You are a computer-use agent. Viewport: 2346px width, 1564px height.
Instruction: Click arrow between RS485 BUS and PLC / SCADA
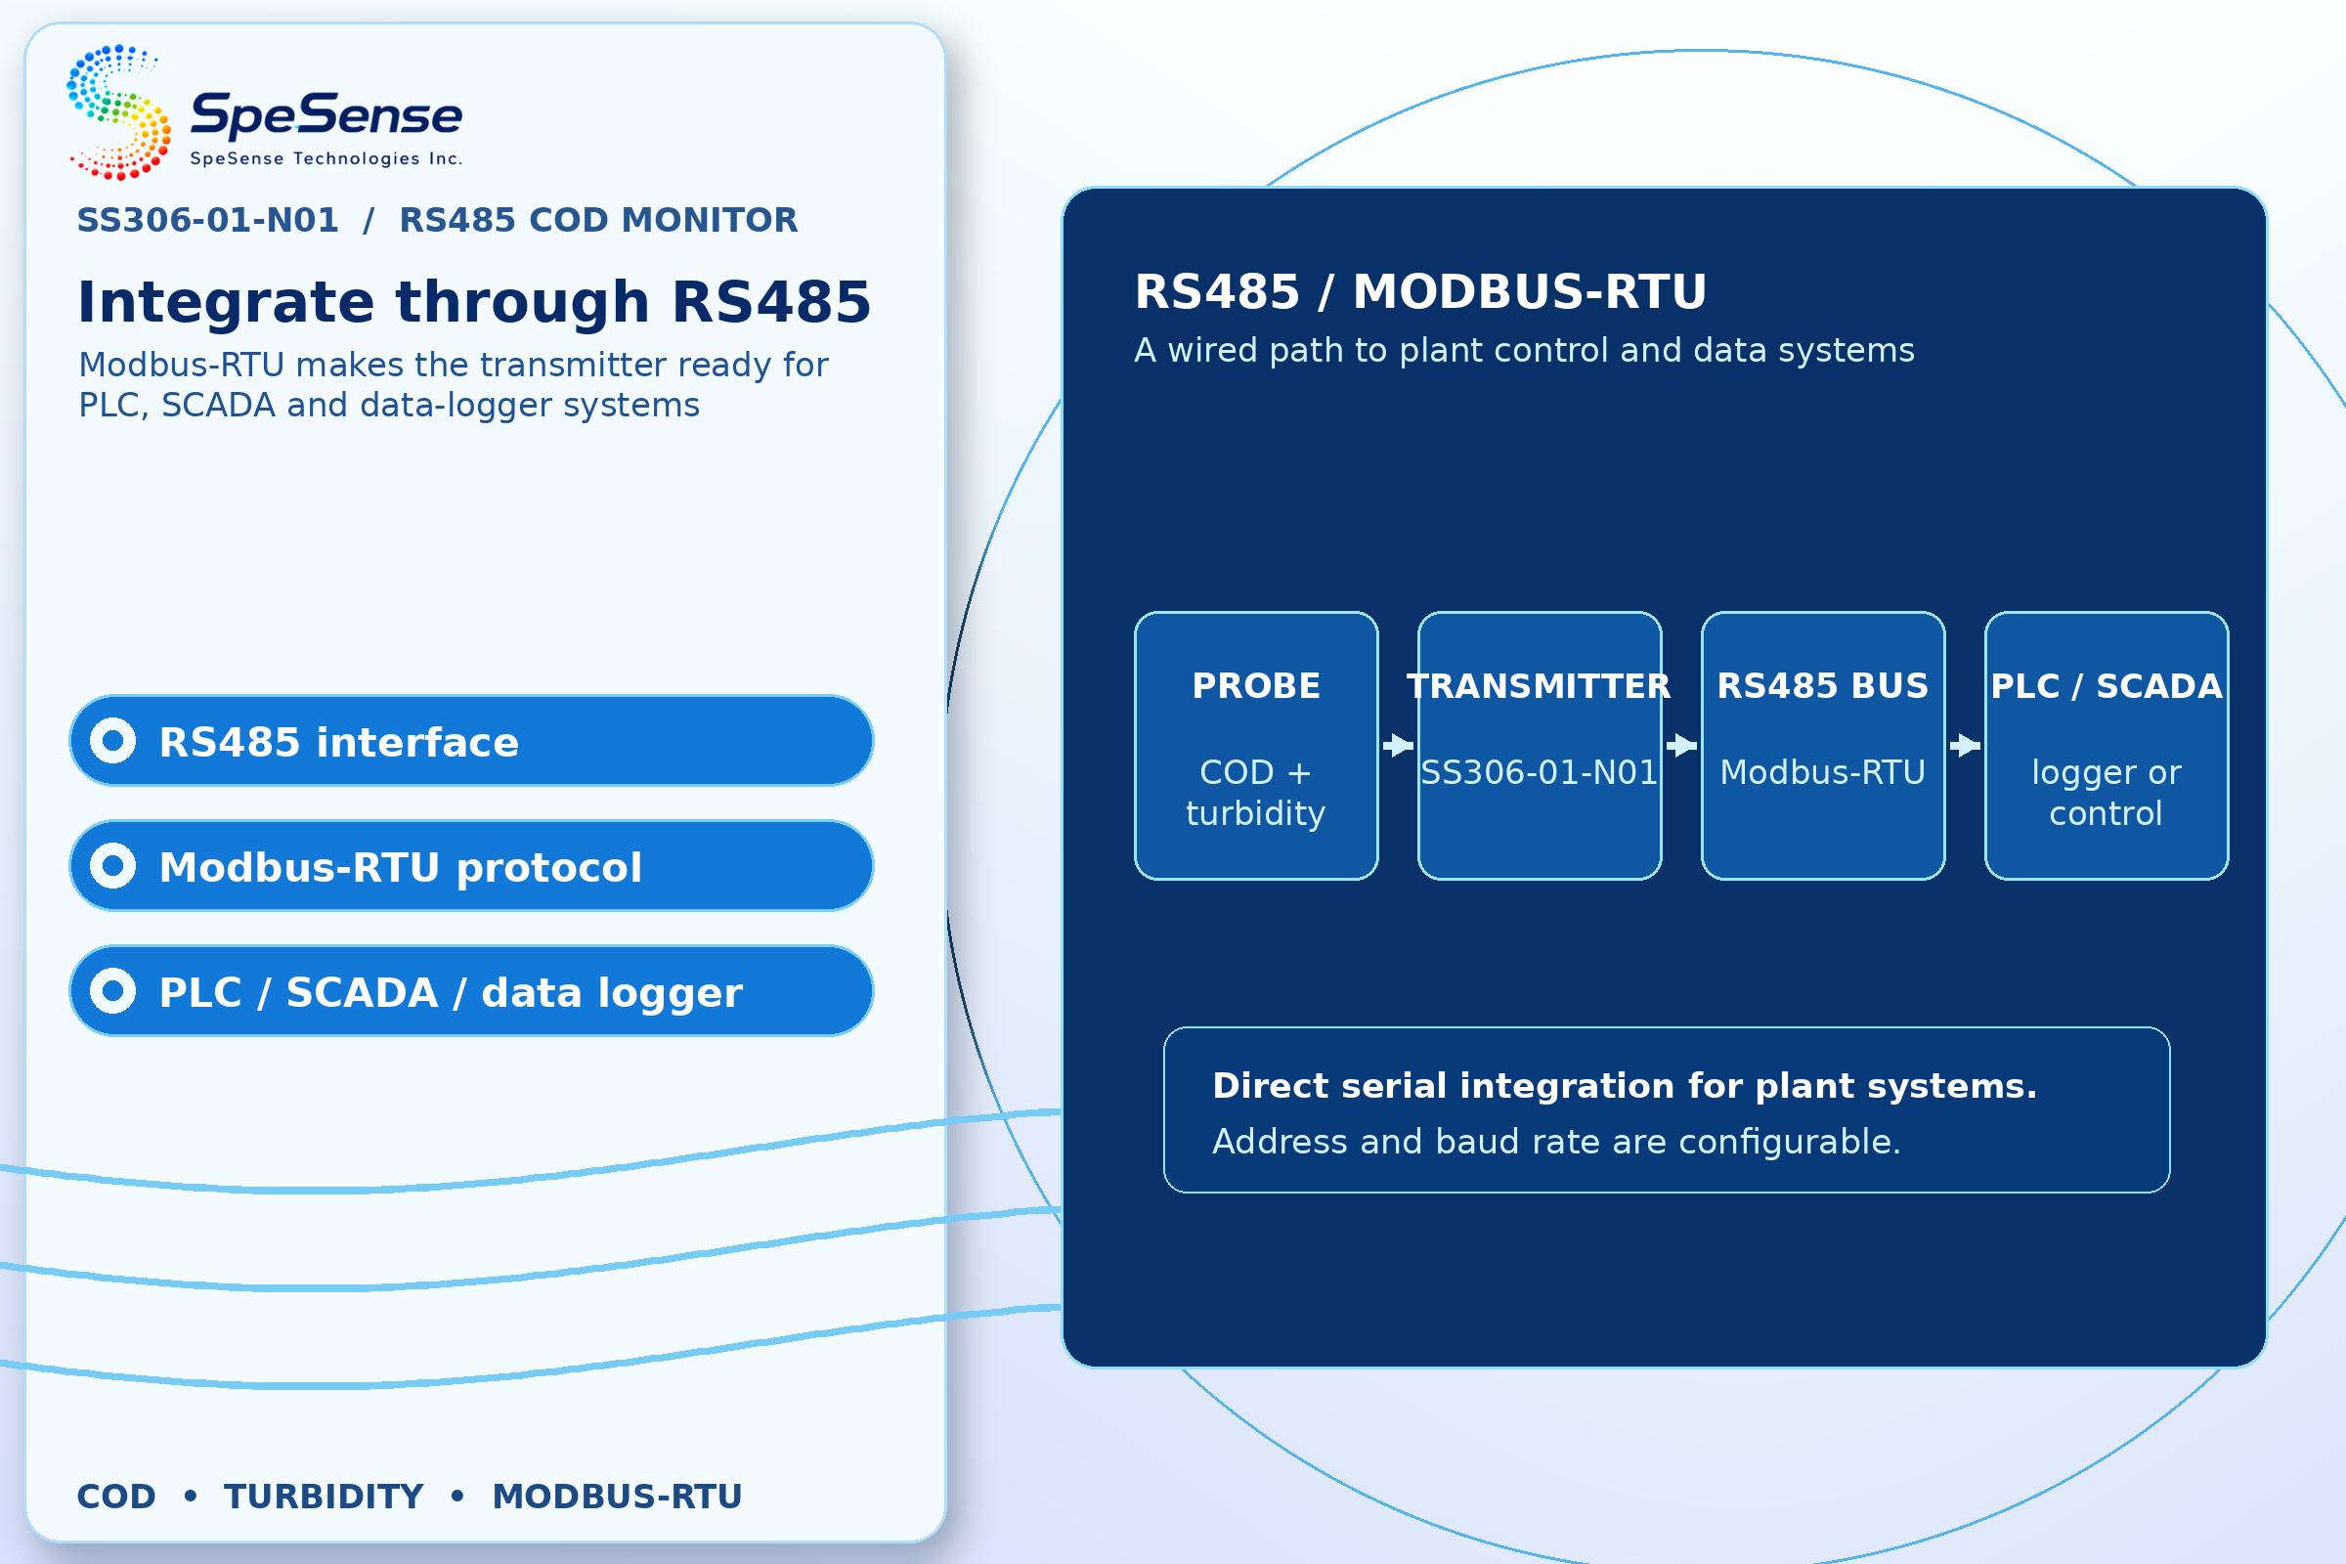(1965, 745)
